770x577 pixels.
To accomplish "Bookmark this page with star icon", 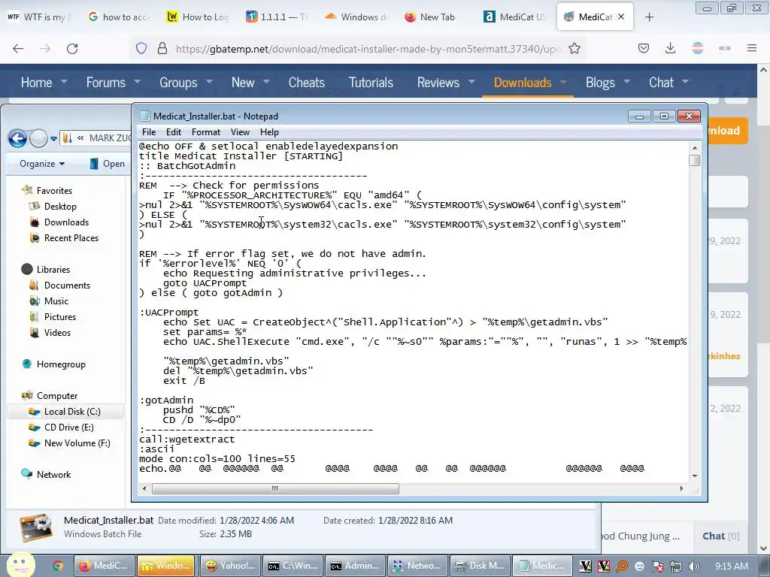I will click(574, 48).
